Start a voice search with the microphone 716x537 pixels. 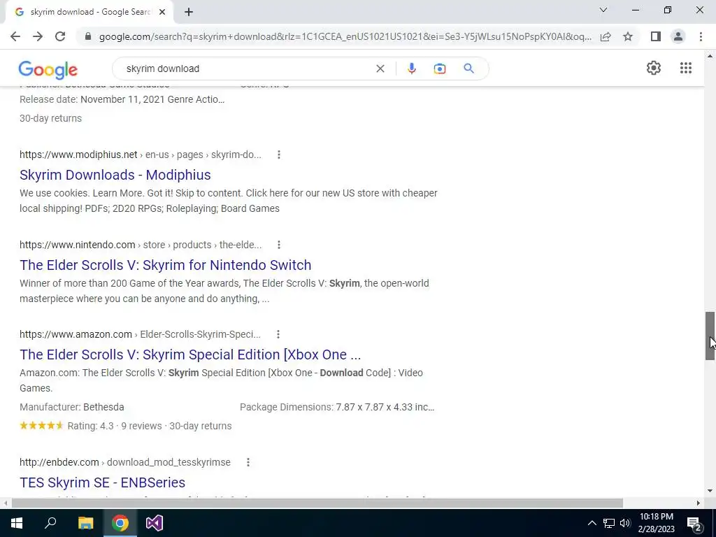click(x=411, y=69)
